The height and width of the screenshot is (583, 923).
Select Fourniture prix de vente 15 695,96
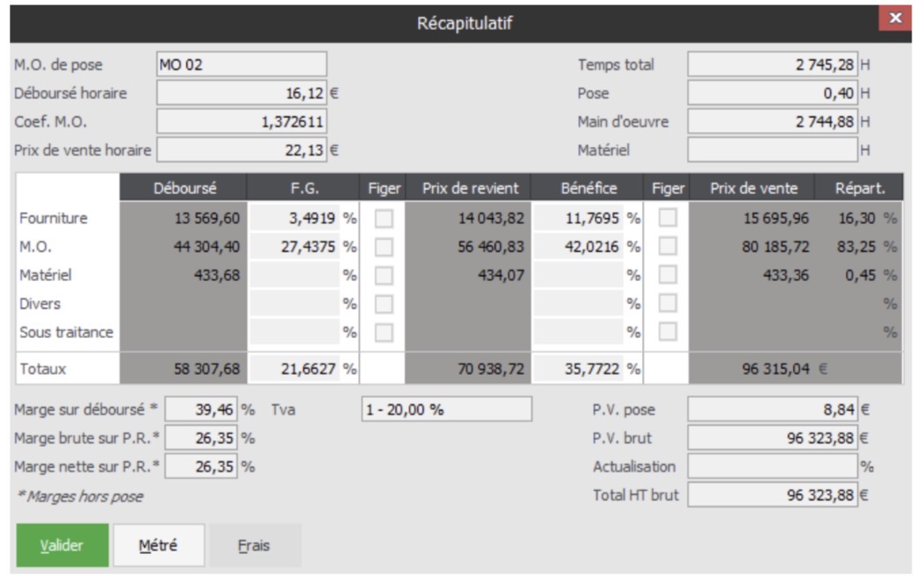775,219
